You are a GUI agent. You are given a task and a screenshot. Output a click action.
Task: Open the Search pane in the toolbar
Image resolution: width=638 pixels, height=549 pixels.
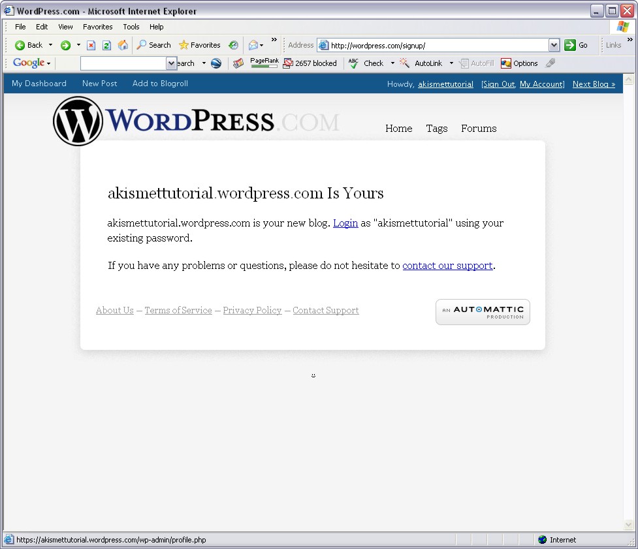click(x=154, y=45)
